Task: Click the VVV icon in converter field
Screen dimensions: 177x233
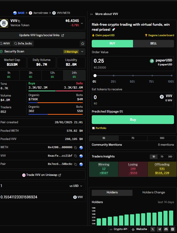Action: tap(75, 197)
